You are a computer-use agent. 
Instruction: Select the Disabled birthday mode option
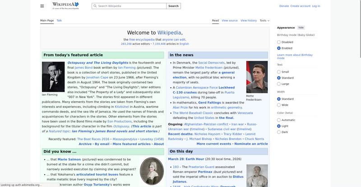click(279, 42)
